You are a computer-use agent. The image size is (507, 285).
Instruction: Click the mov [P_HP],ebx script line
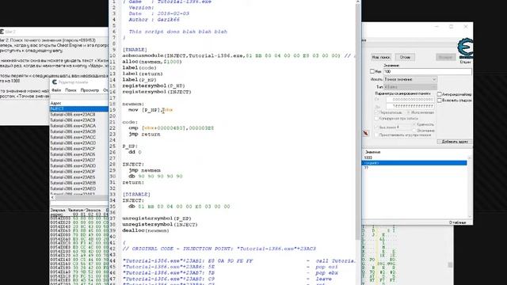point(151,110)
